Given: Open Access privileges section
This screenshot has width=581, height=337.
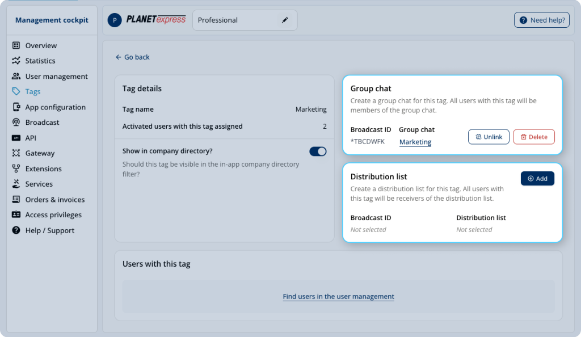Looking at the screenshot, I should pyautogui.click(x=53, y=214).
